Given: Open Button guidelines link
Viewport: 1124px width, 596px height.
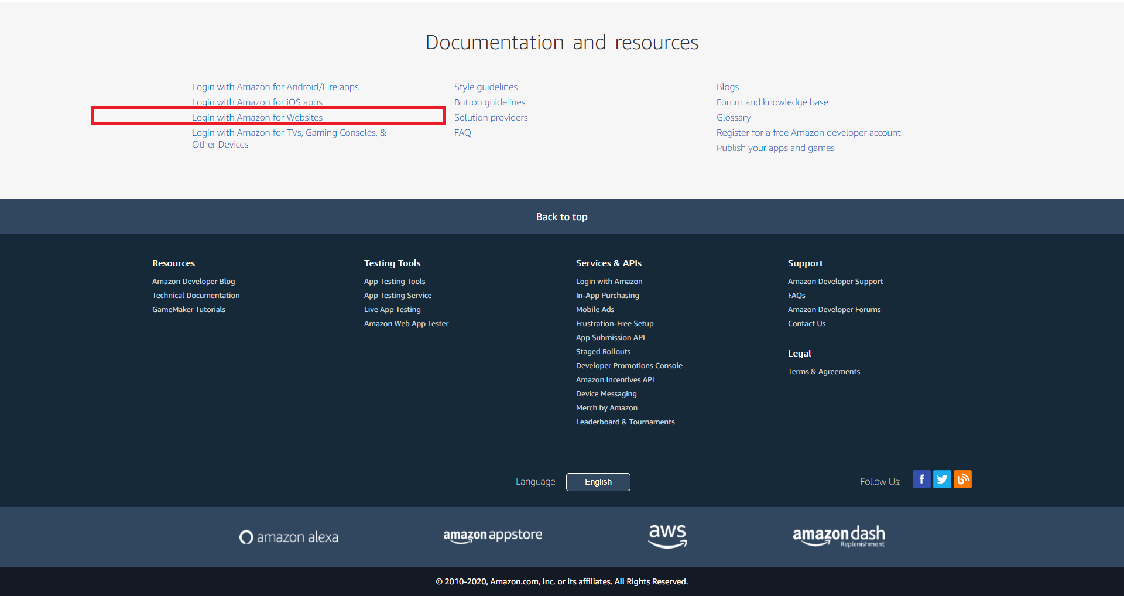Looking at the screenshot, I should tap(490, 102).
